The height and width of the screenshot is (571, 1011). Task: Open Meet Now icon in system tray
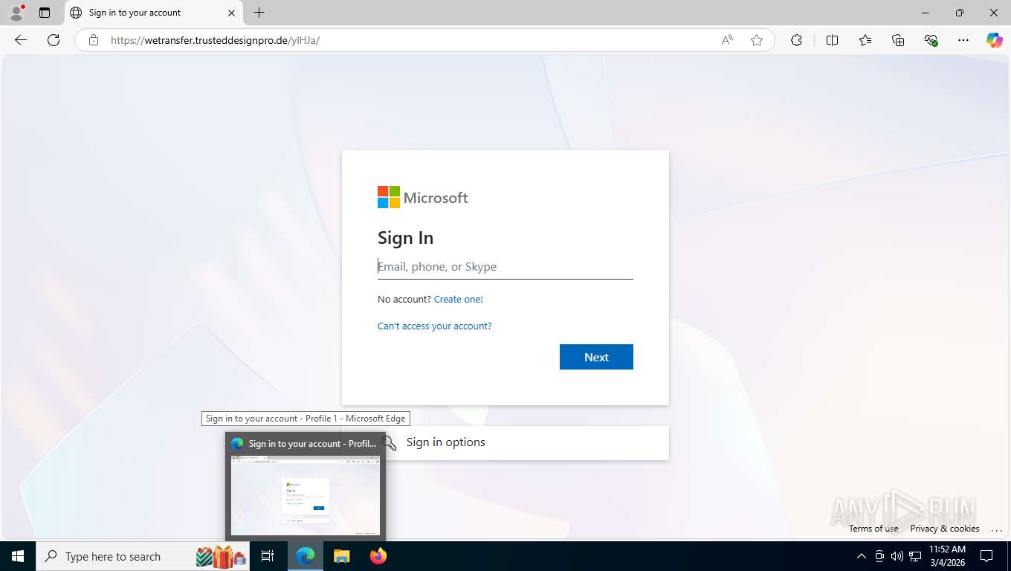tap(879, 556)
